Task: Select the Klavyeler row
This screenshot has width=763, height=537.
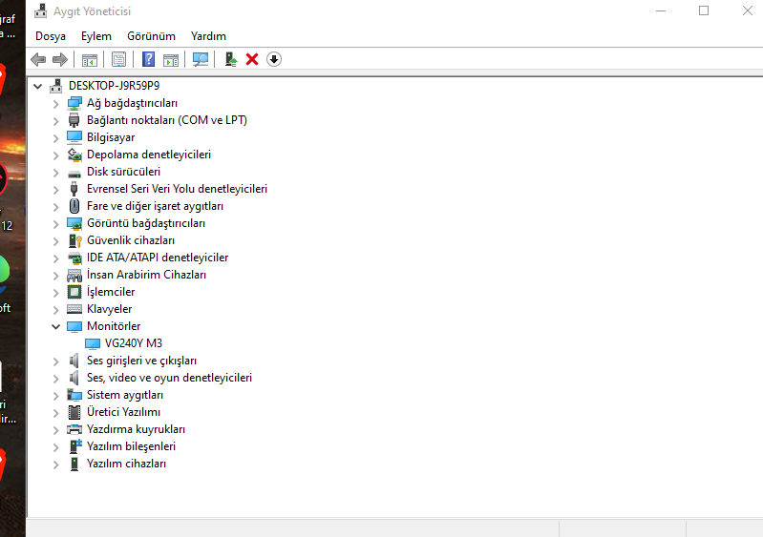Action: 109,309
